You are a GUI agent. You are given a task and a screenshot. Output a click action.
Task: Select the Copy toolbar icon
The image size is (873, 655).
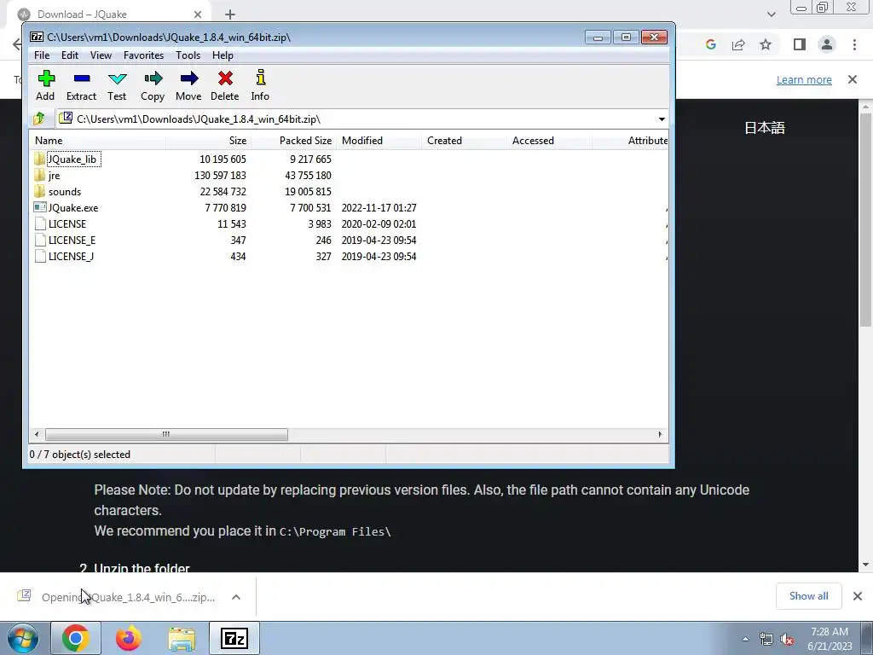pos(153,78)
